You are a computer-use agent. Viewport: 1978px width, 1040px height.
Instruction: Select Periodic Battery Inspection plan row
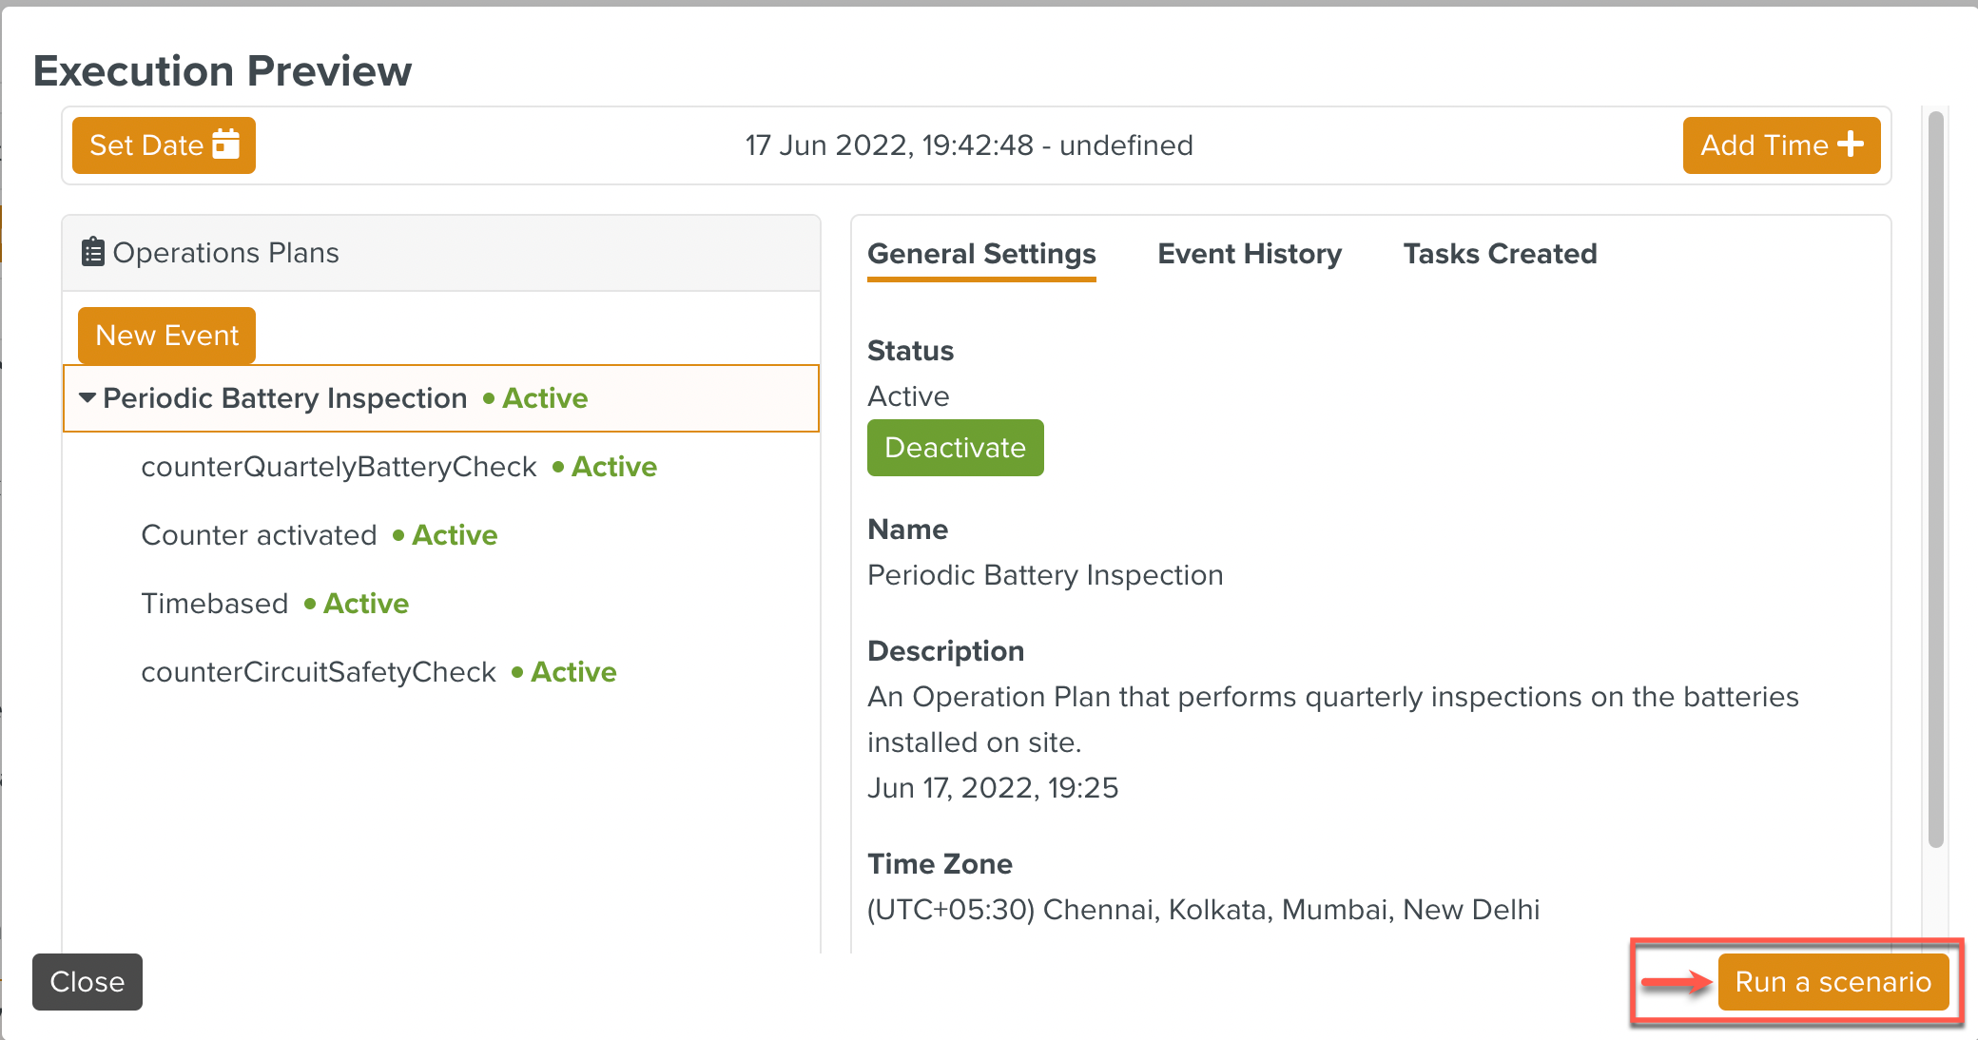pos(285,398)
